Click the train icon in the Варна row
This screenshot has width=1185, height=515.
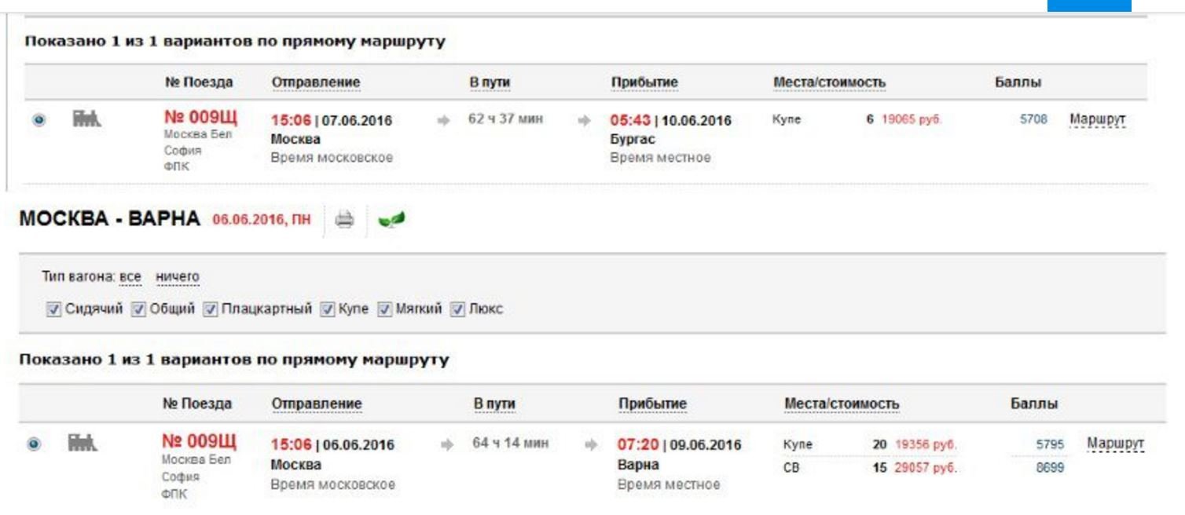86,443
